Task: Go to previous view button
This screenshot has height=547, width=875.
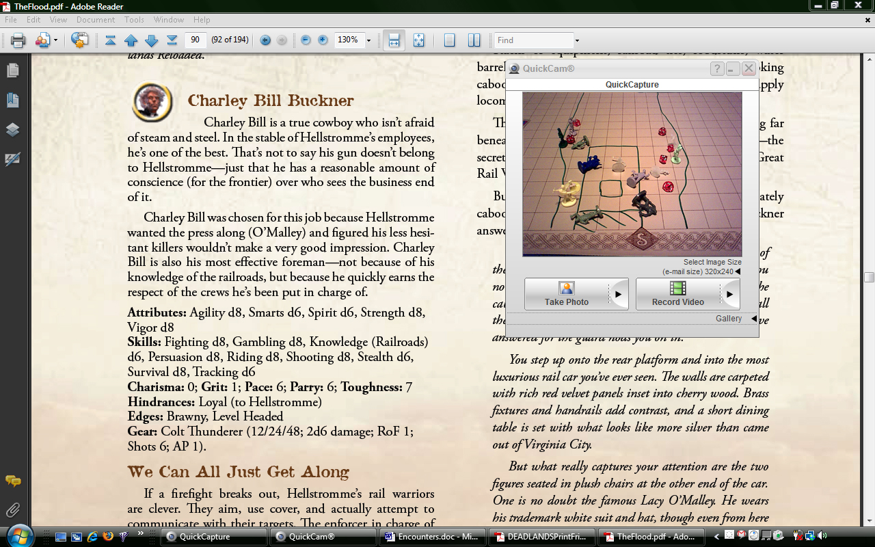Action: [x=266, y=40]
